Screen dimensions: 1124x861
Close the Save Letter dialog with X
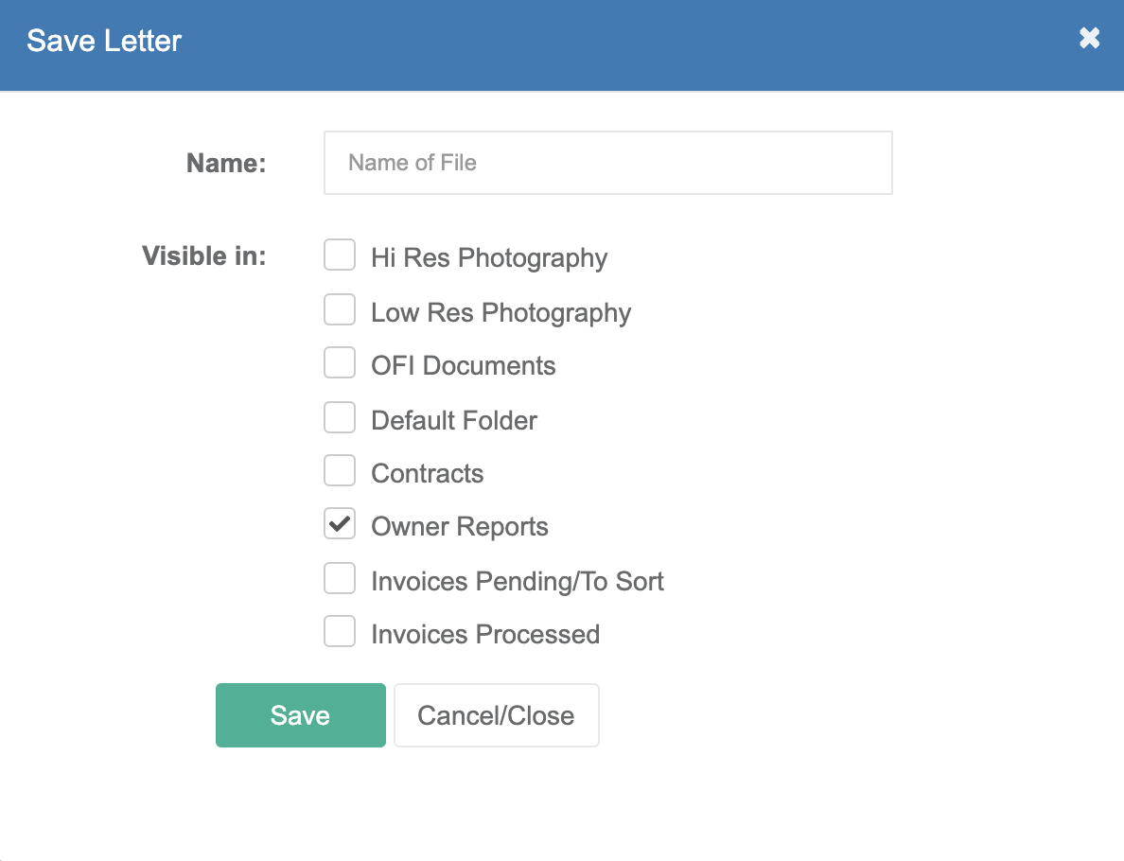[1089, 38]
